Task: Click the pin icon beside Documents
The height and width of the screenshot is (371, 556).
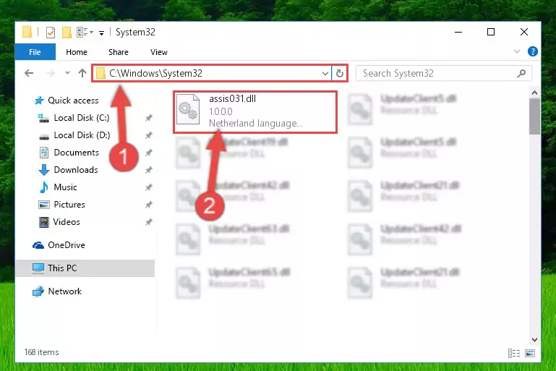Action: [148, 153]
